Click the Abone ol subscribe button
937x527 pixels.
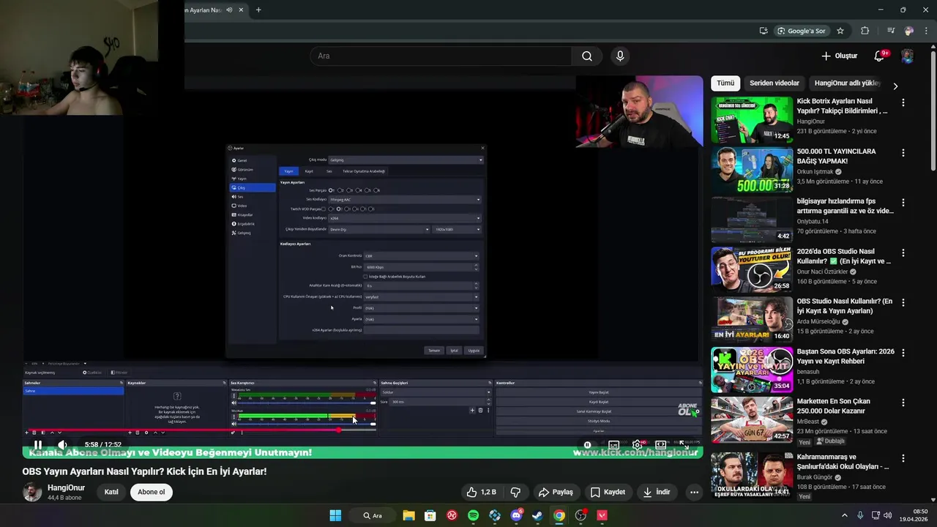pos(152,492)
